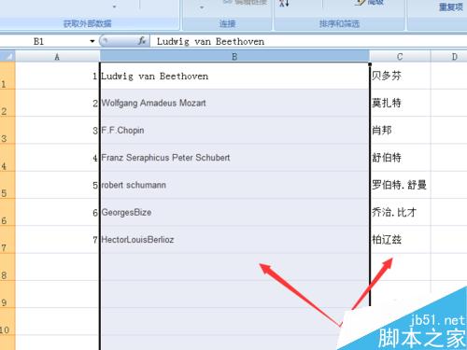
Task: Click the 重复项 remove duplicates button
Action: pos(450,7)
